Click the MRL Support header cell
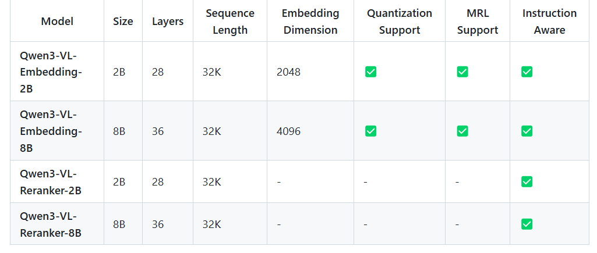This screenshot has height=253, width=597. [477, 22]
